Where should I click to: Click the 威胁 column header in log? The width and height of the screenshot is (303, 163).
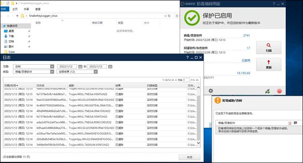click(x=71, y=85)
